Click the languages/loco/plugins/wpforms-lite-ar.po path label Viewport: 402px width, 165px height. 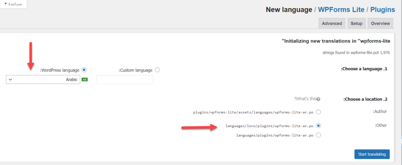coord(269,126)
